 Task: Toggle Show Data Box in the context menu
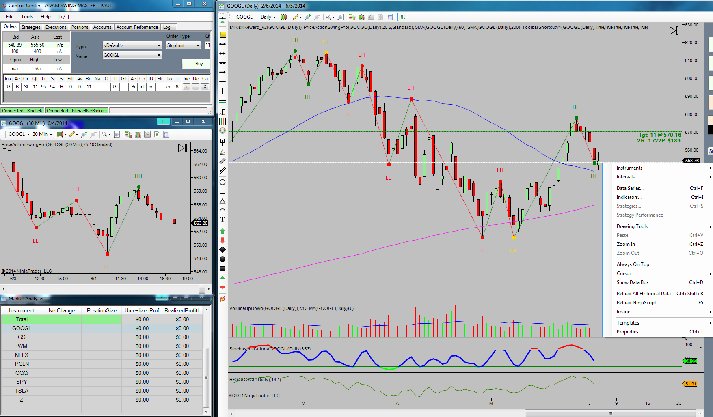(633, 282)
